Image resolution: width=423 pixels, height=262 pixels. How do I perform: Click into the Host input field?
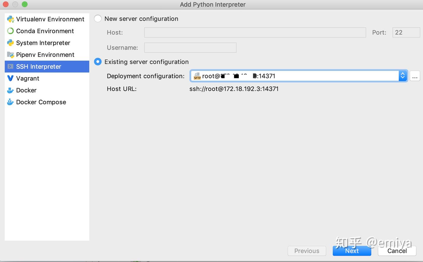[255, 33]
